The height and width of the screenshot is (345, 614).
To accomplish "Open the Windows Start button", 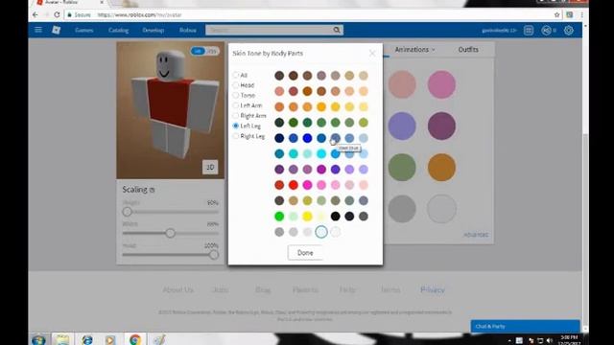I will click(x=38, y=339).
